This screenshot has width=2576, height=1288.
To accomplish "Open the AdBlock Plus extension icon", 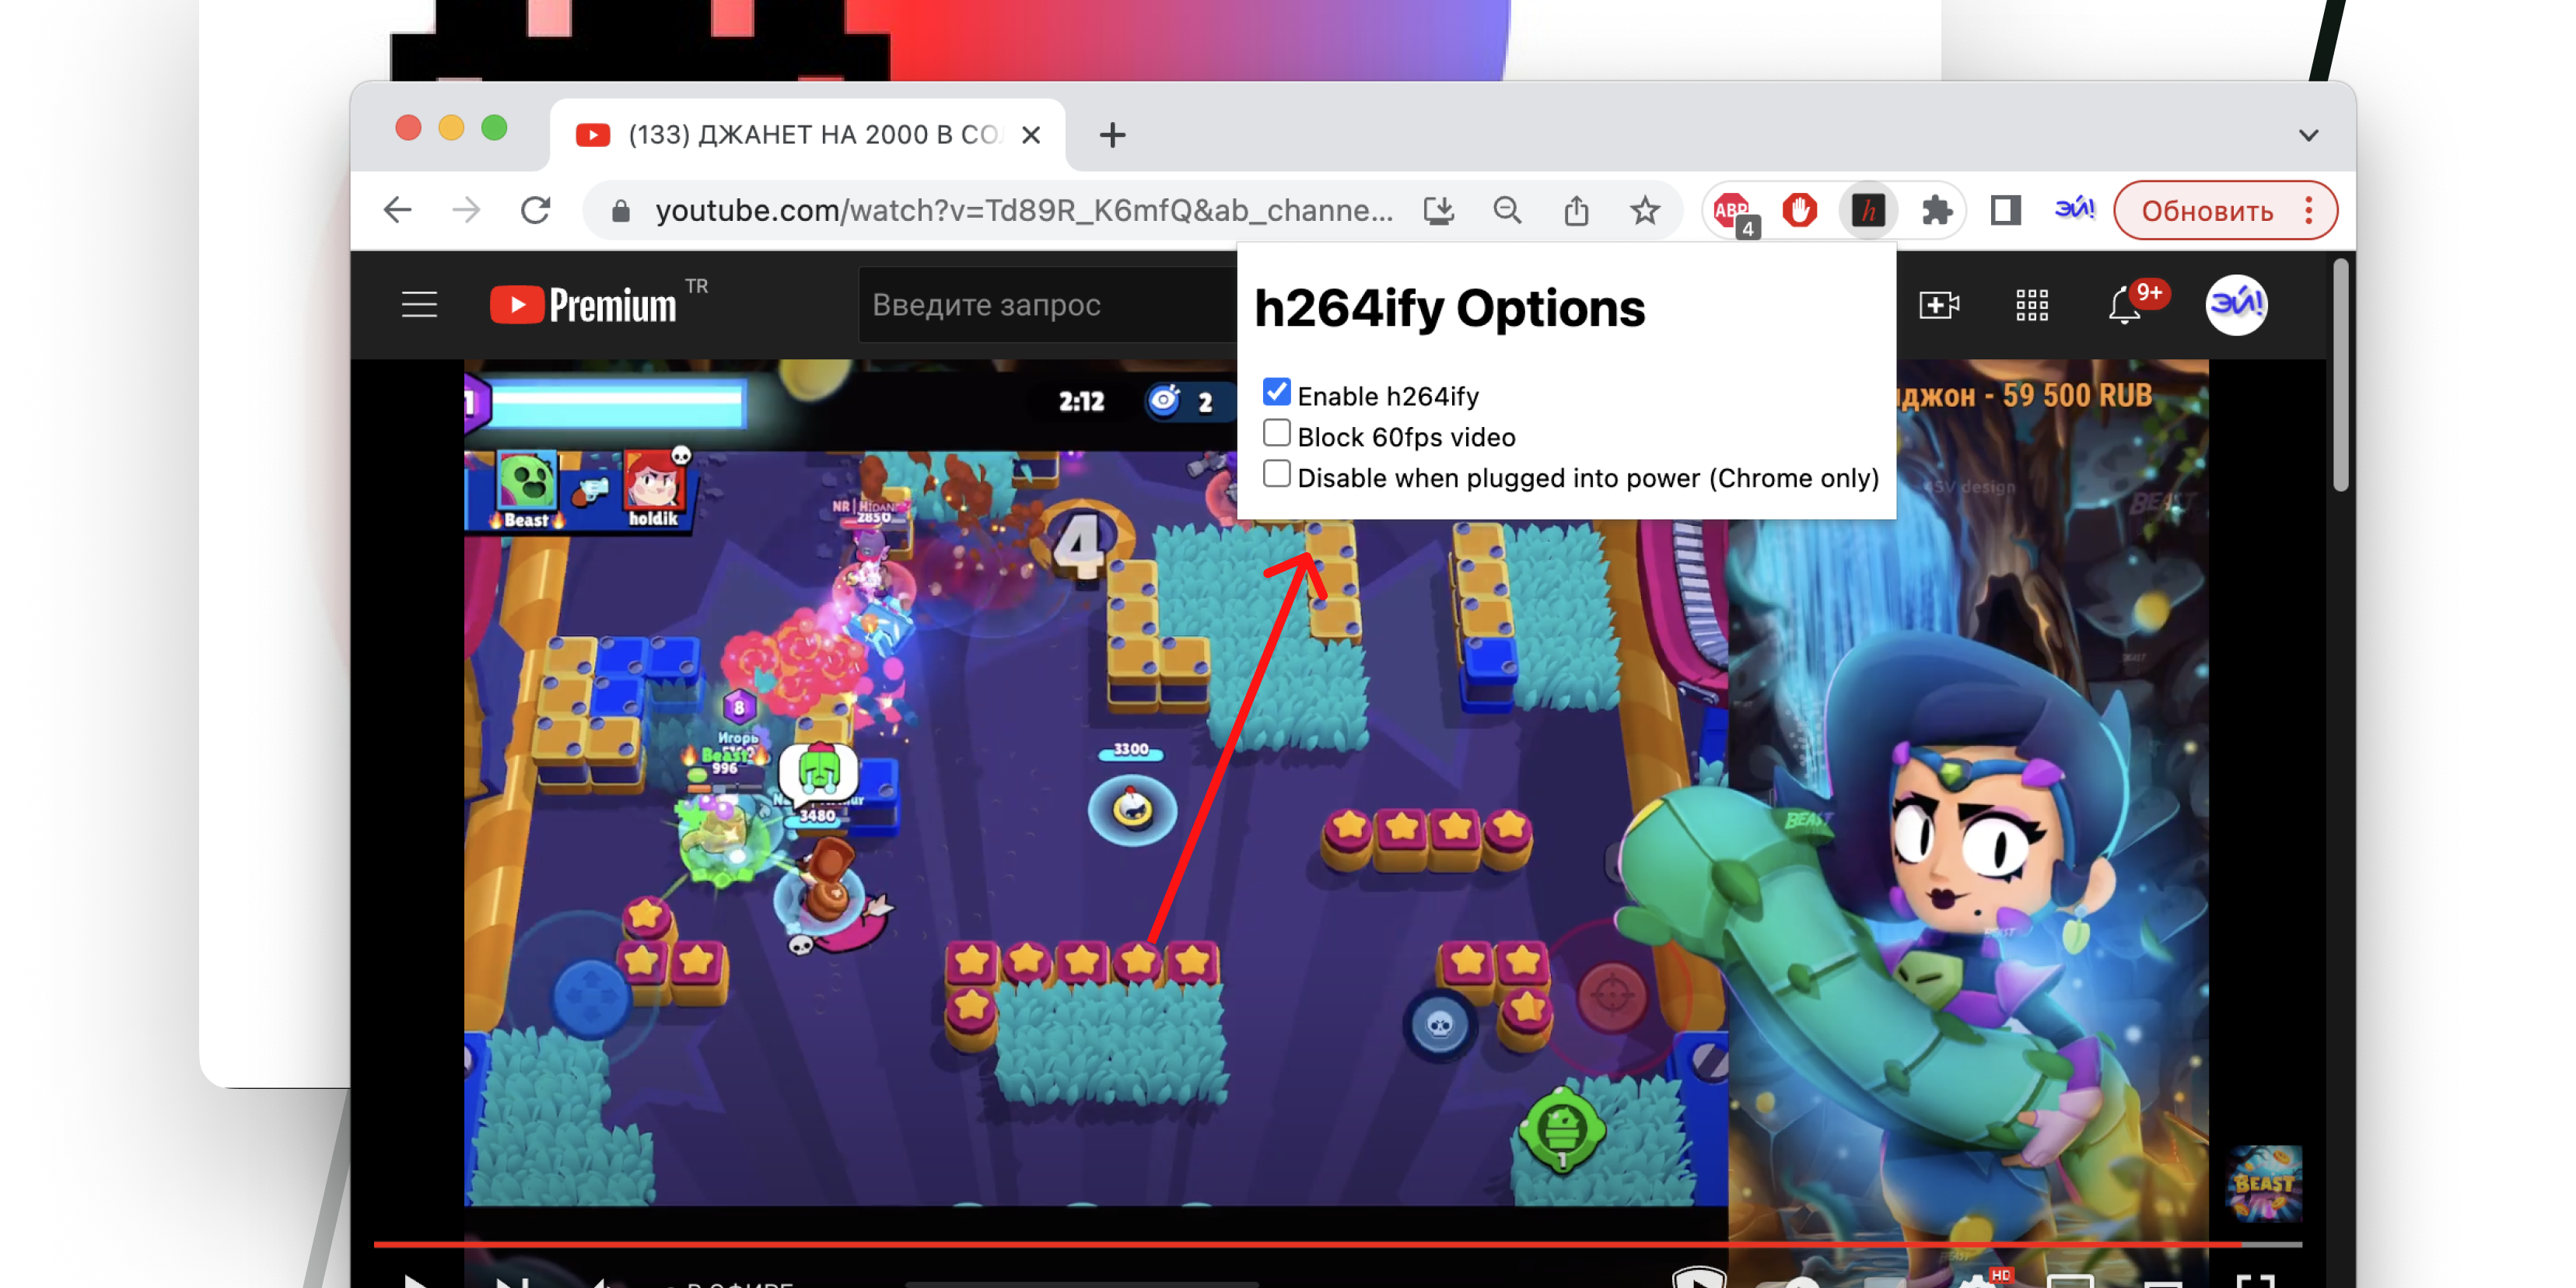I will (x=1732, y=211).
